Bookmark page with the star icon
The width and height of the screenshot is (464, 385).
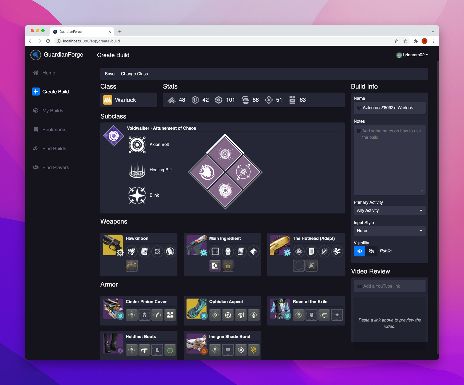pyautogui.click(x=405, y=41)
